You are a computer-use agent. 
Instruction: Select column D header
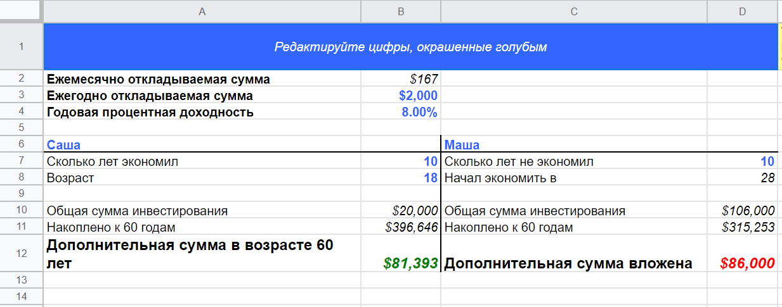click(x=742, y=11)
